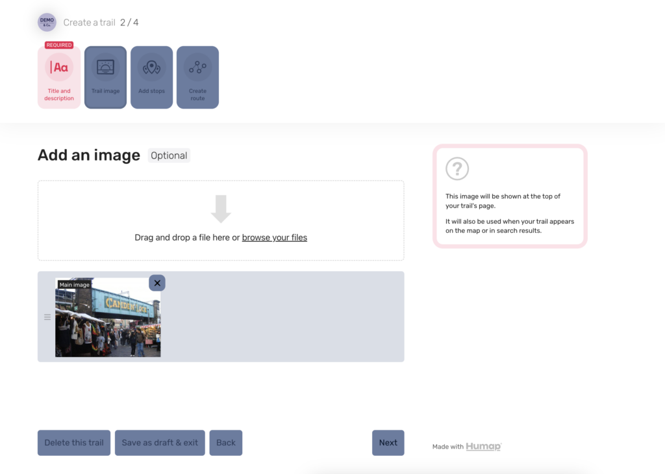This screenshot has width=665, height=474.
Task: Proceed by clicking the Next button
Action: point(388,443)
